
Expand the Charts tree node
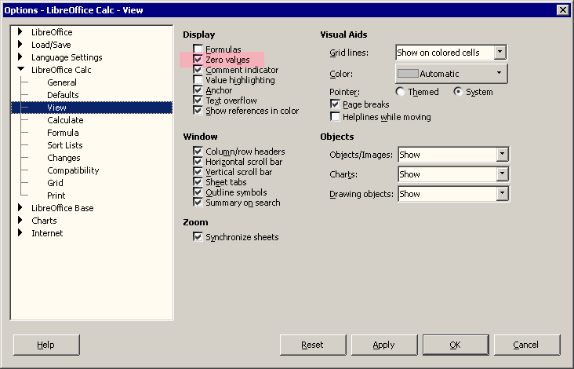pos(20,221)
